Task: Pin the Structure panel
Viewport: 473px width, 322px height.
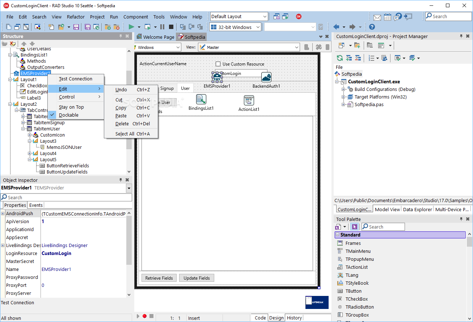Action: [121, 36]
